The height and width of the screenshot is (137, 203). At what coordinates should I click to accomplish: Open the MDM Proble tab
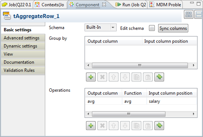[x=165, y=5]
